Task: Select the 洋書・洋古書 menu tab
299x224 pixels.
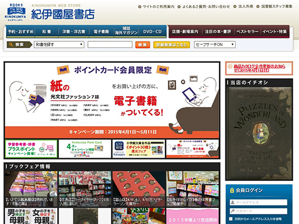Action: tap(74, 32)
